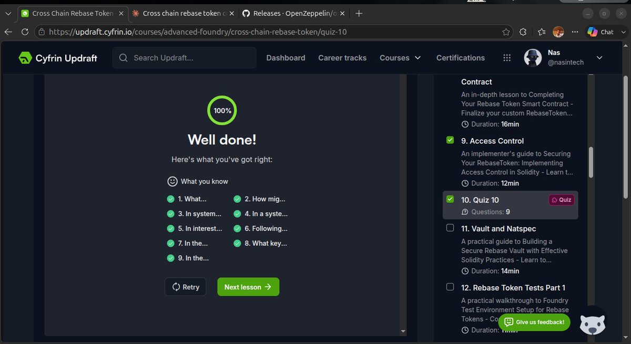Click the Well done! heading
Screen dimensions: 631x344
click(x=222, y=140)
